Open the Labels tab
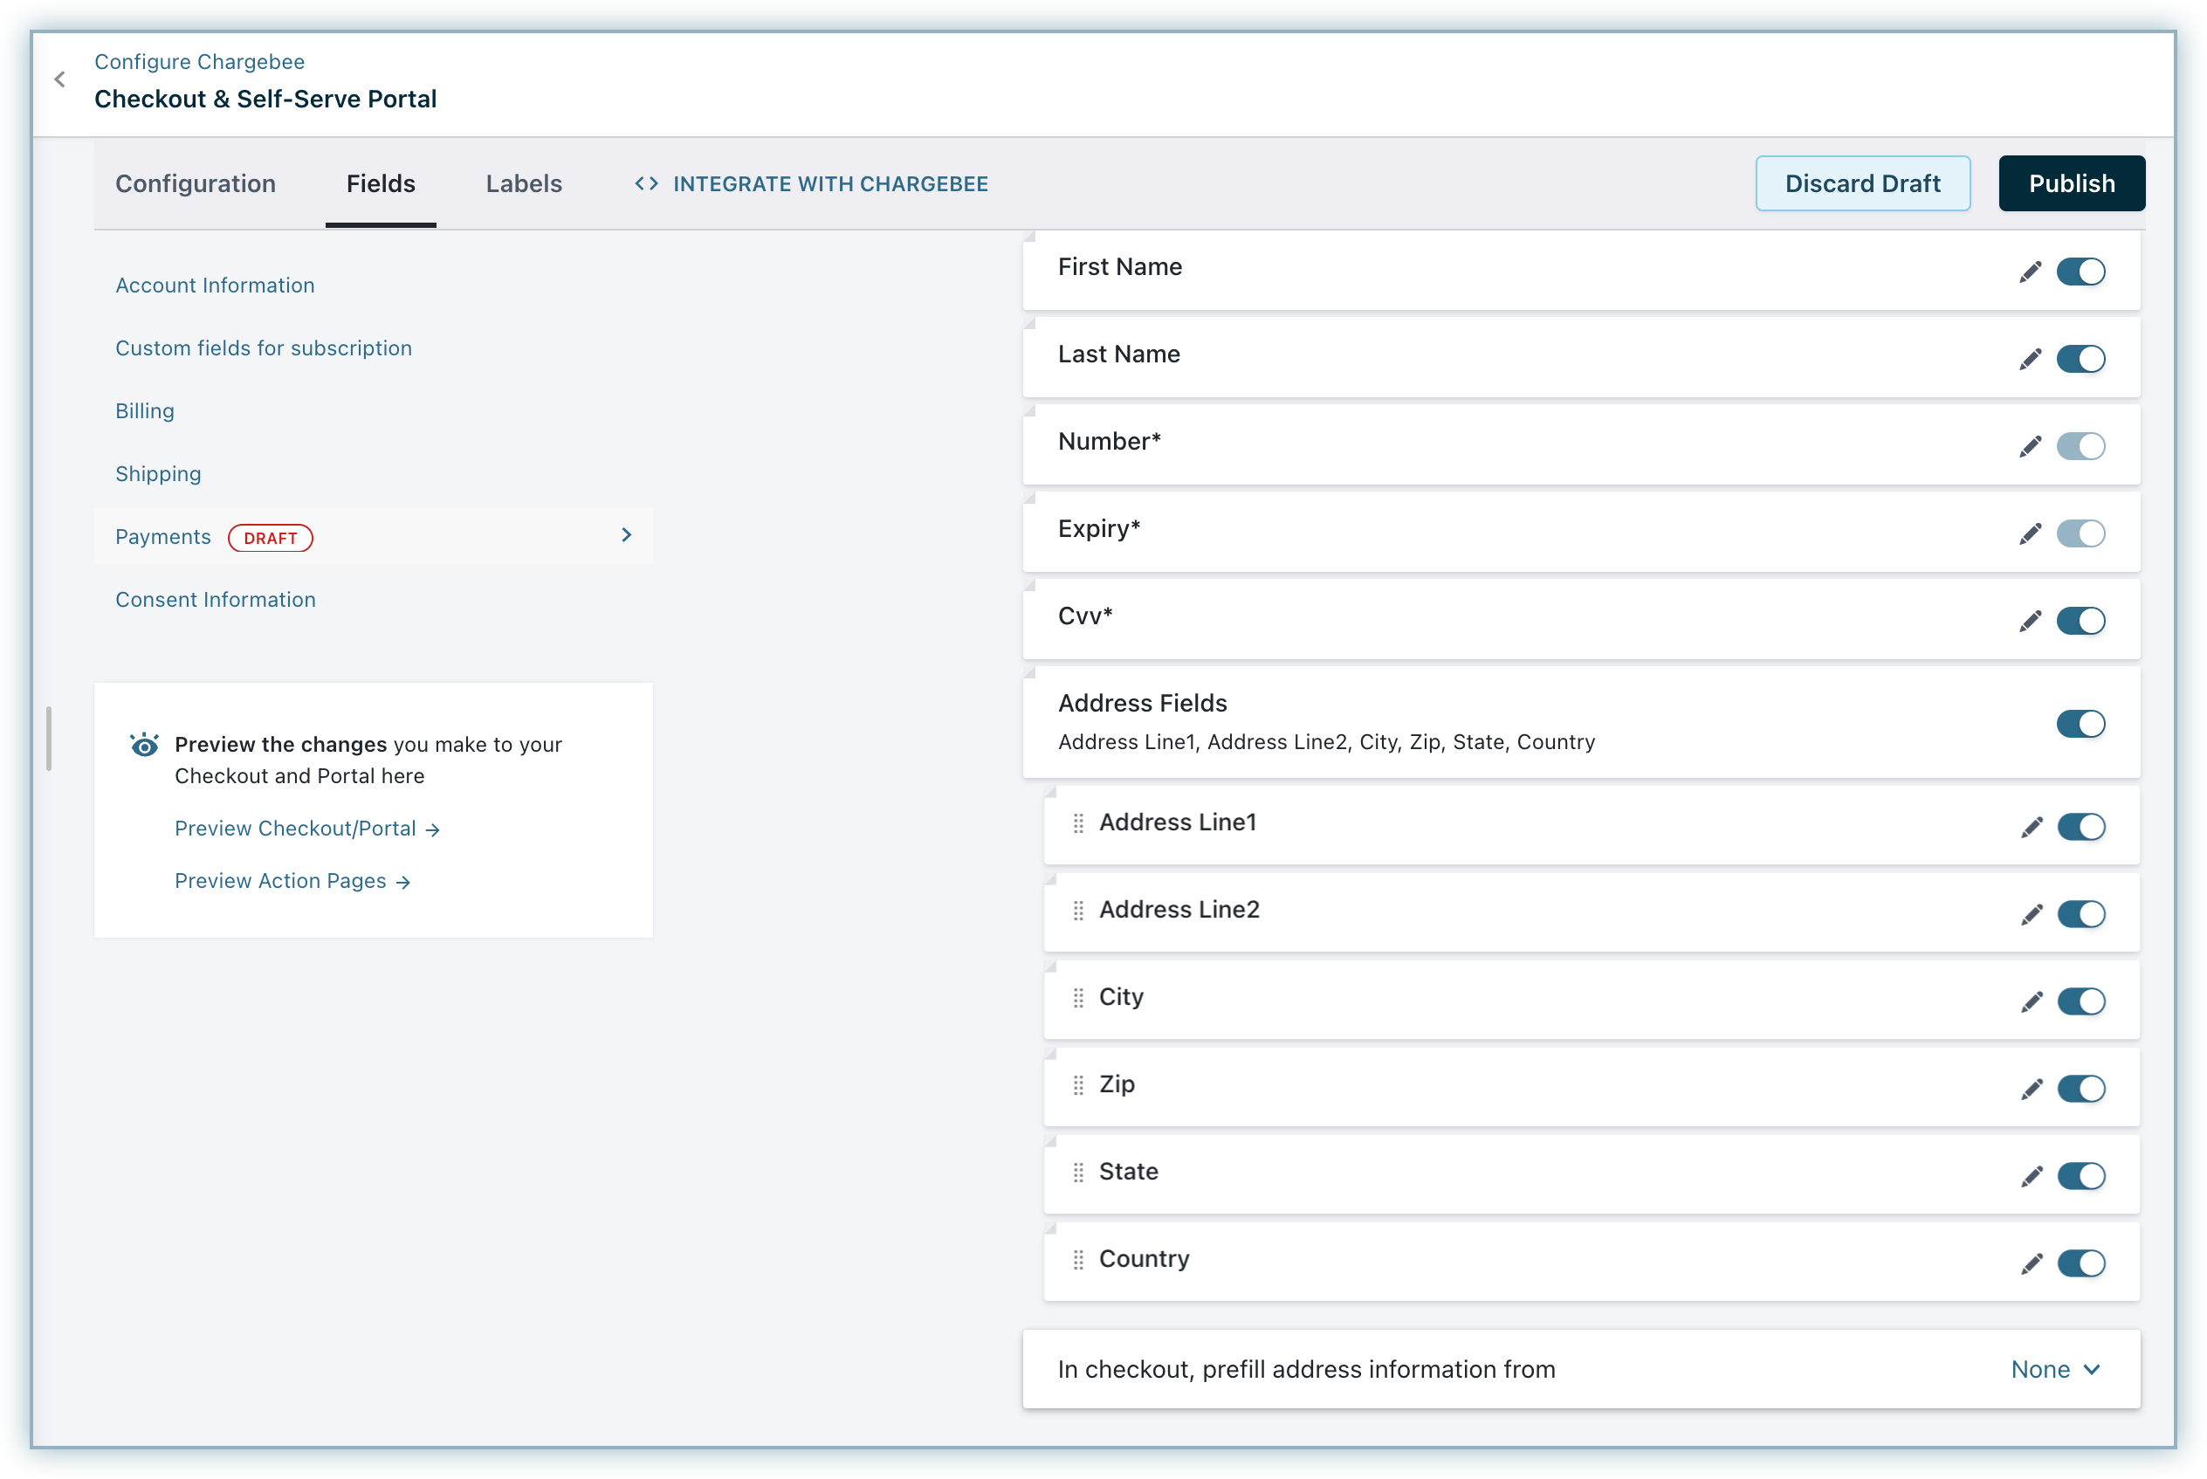 coord(524,184)
